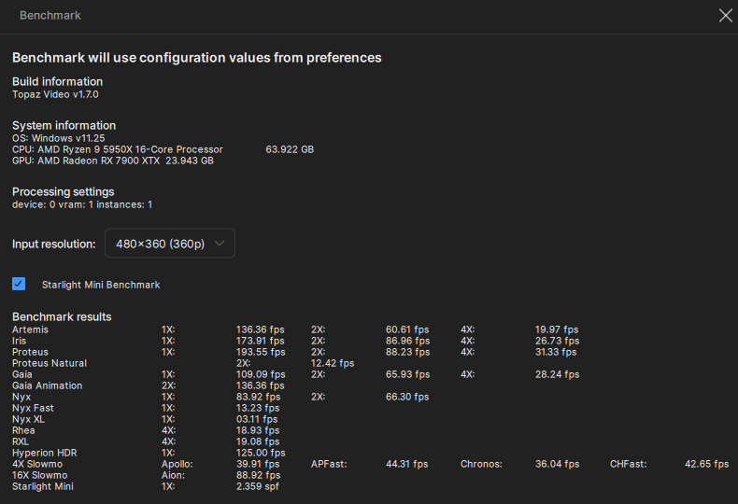
Task: Click the 'Nyx XL' row name
Action: [28, 419]
